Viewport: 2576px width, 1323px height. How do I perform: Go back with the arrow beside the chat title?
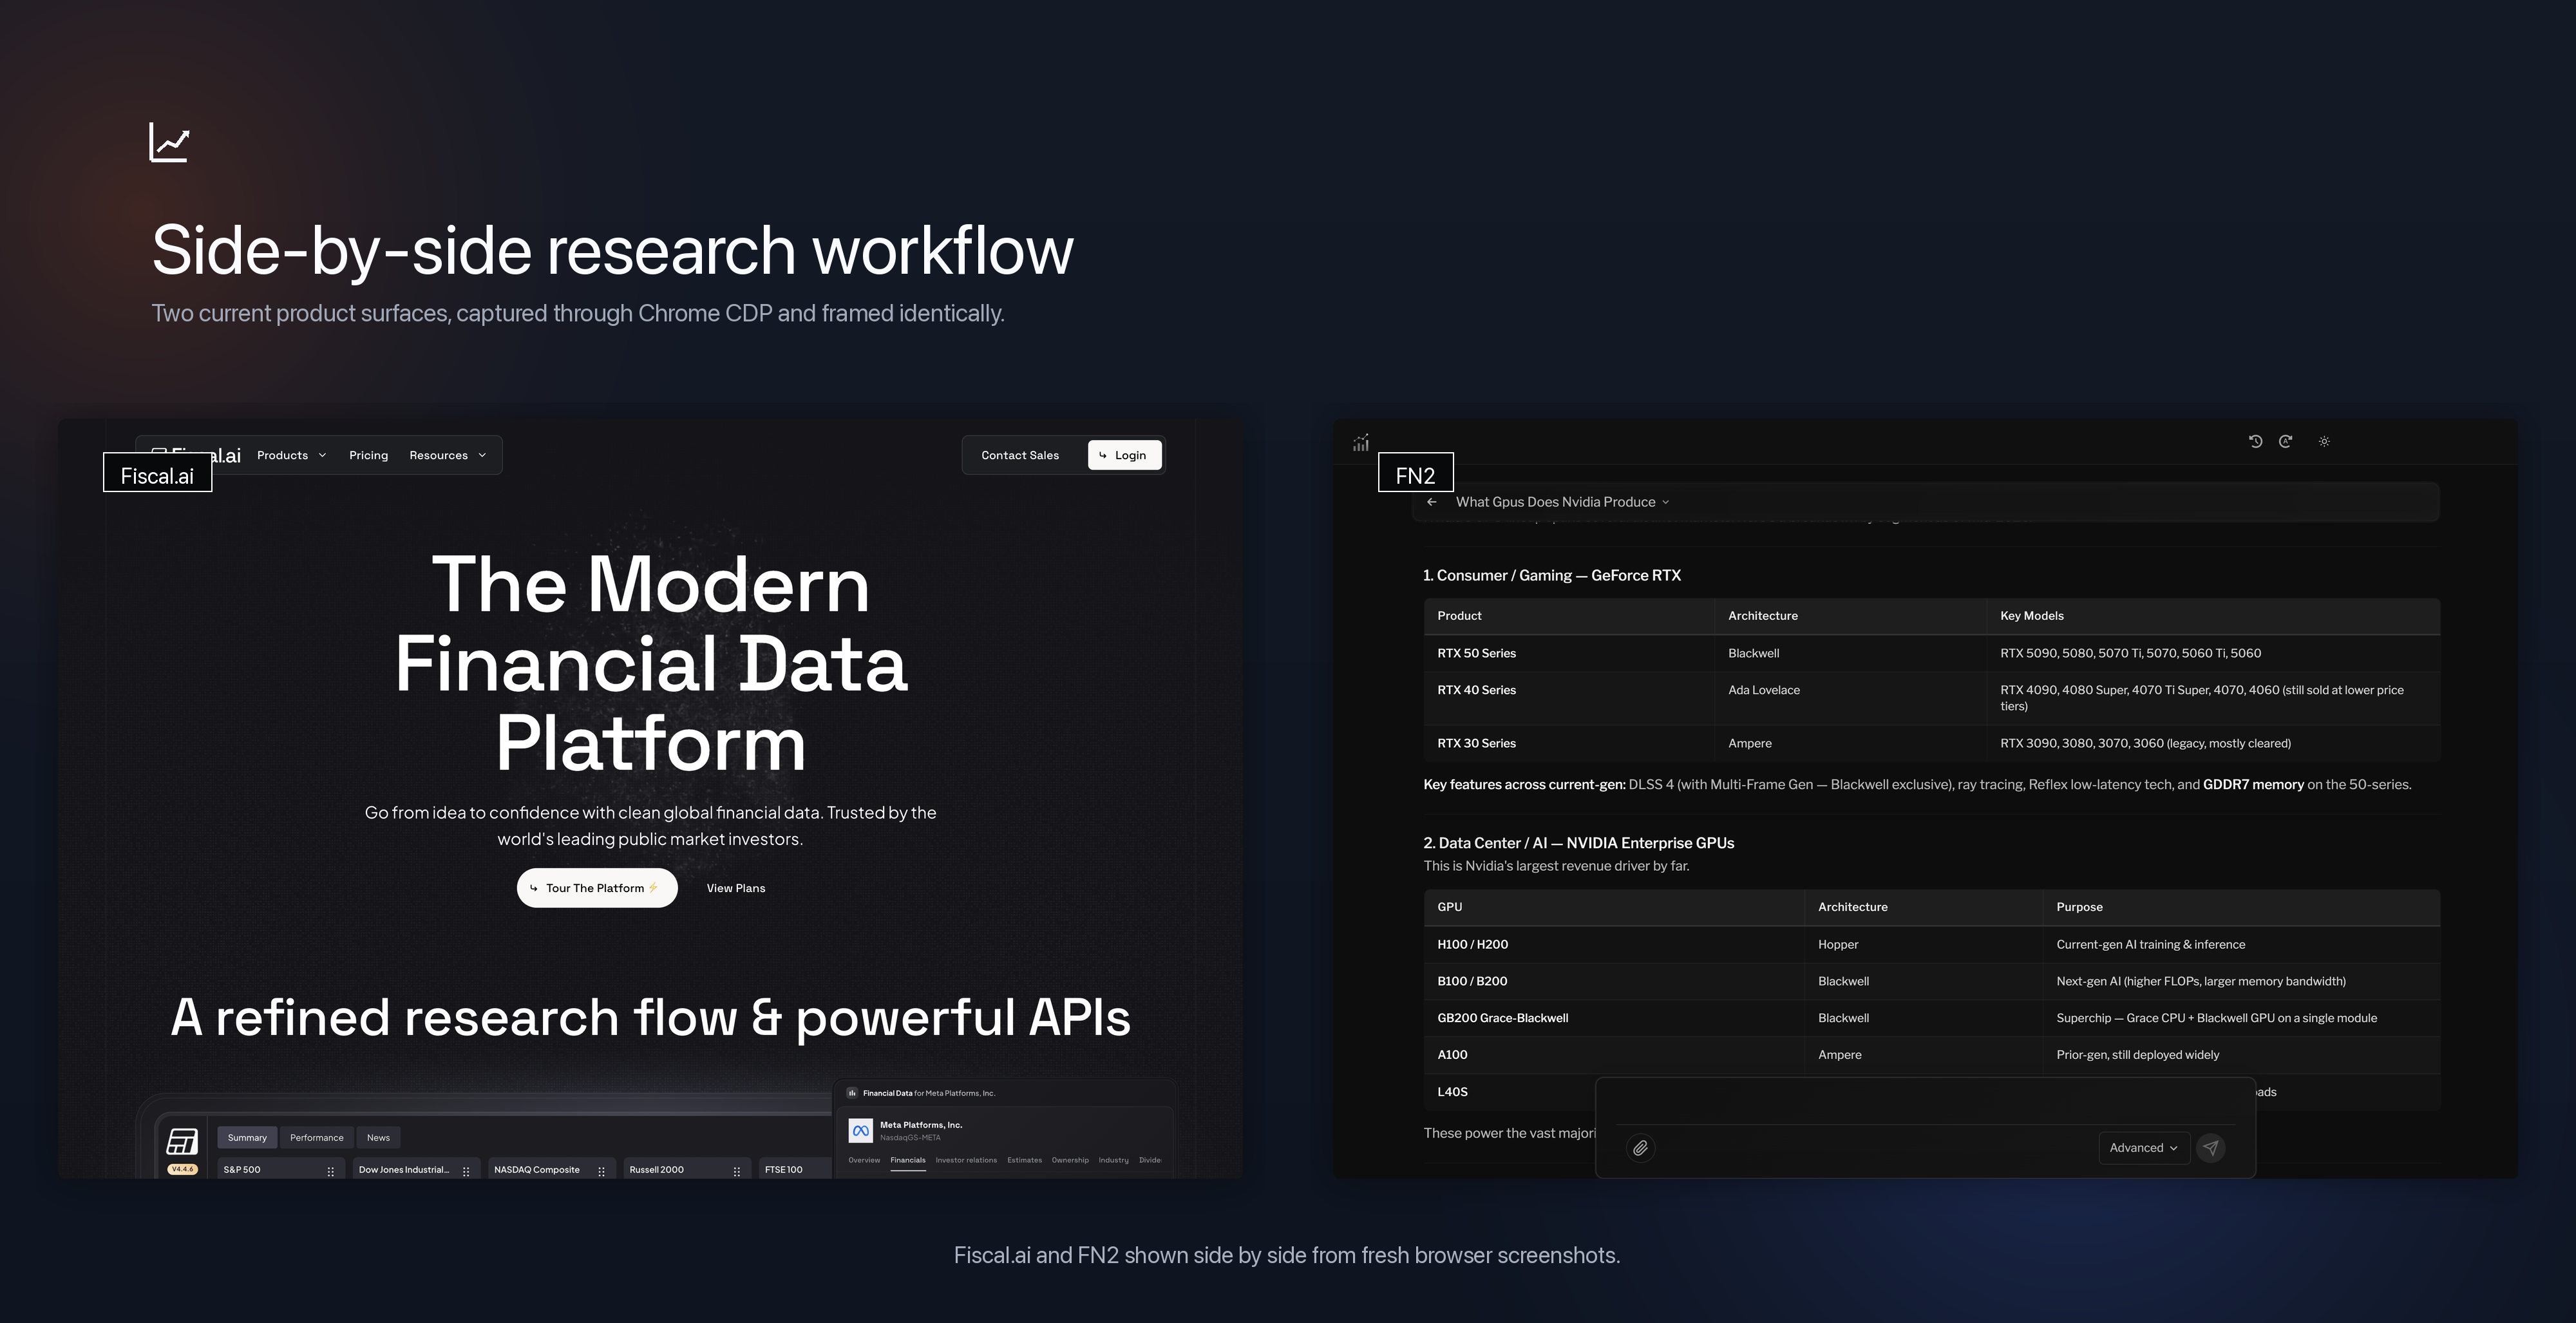click(1432, 502)
